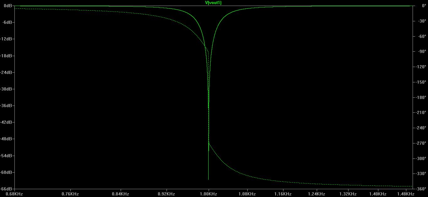Click the 0° phase axis label
The width and height of the screenshot is (428, 197).
424,6
